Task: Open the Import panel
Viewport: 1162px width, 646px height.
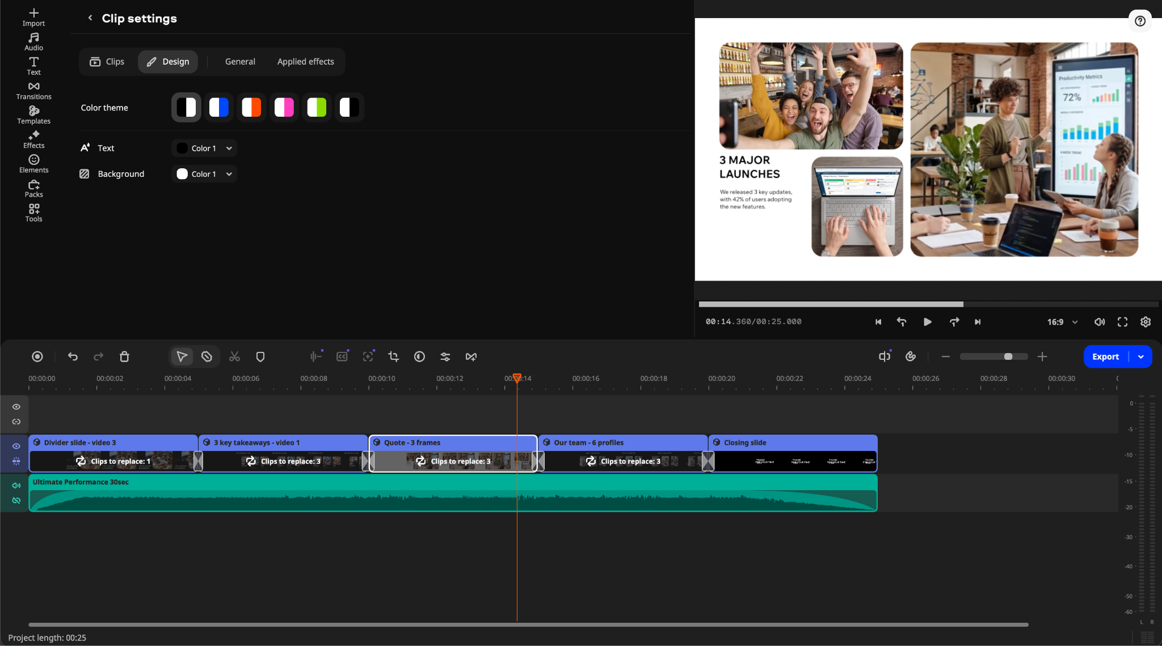Action: pyautogui.click(x=33, y=17)
